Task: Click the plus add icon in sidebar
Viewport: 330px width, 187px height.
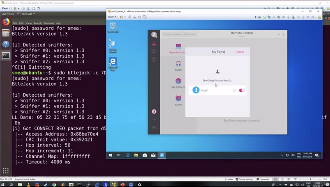Action: coord(154,120)
